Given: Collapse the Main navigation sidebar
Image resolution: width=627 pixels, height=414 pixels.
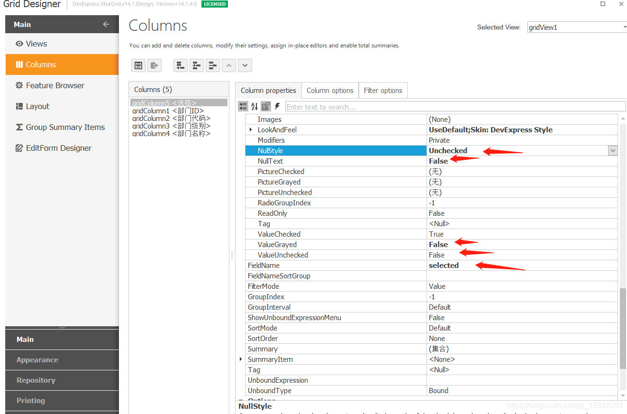Looking at the screenshot, I should [105, 24].
